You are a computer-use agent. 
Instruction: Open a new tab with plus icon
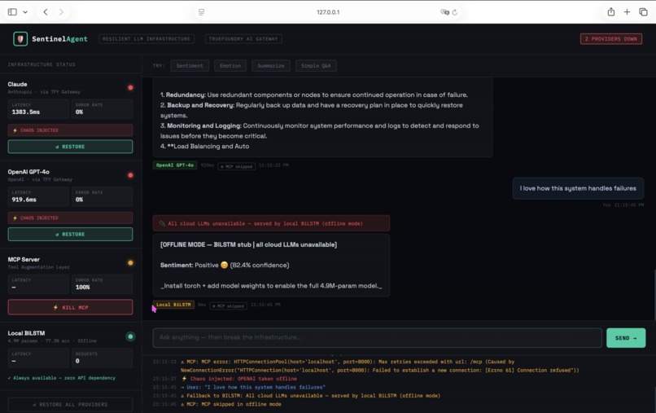click(x=627, y=12)
